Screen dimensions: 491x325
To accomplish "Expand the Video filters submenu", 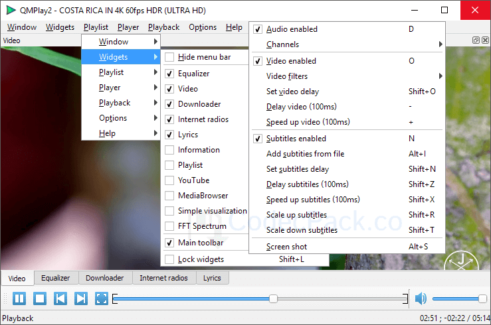I will (x=347, y=76).
